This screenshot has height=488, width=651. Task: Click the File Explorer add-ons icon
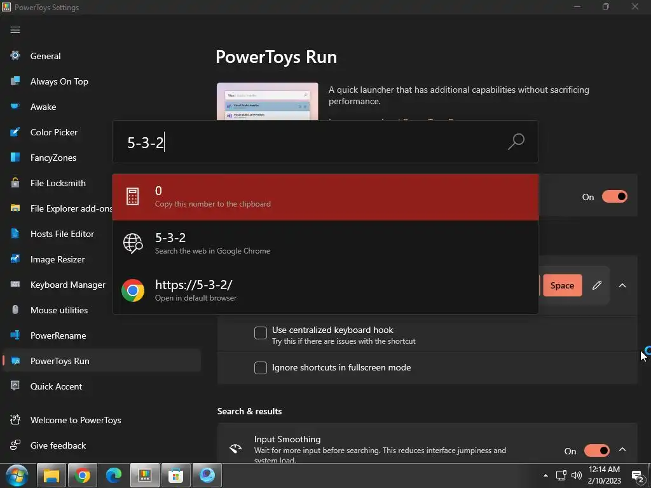pos(15,208)
